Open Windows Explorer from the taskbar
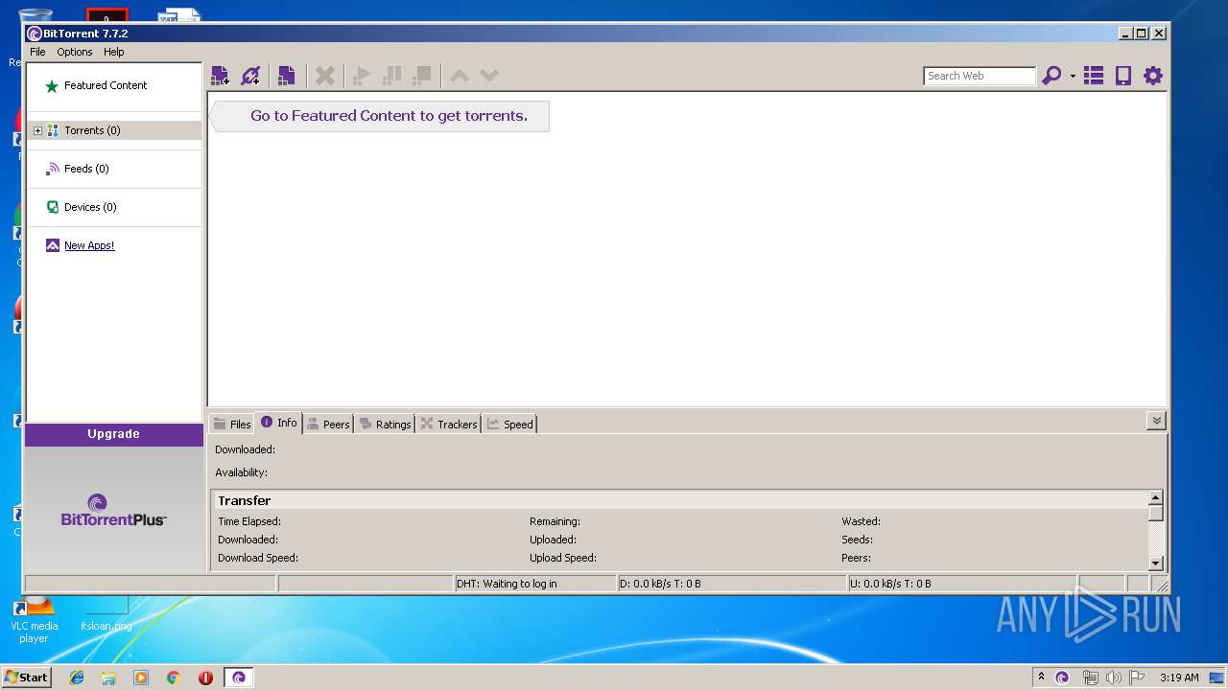The width and height of the screenshot is (1228, 690). click(108, 678)
